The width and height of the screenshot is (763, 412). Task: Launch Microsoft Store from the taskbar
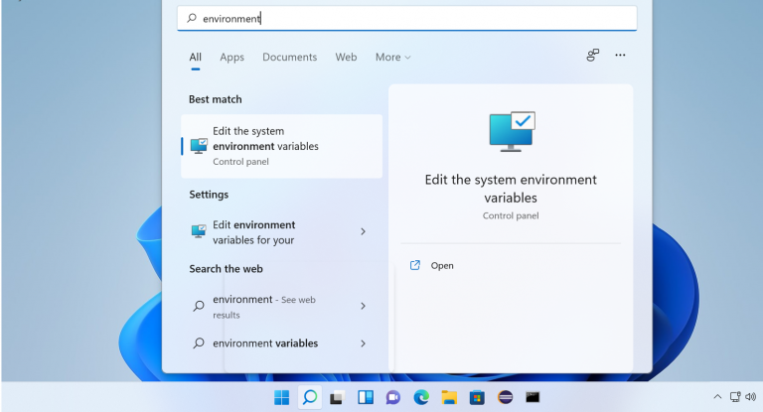pyautogui.click(x=477, y=398)
